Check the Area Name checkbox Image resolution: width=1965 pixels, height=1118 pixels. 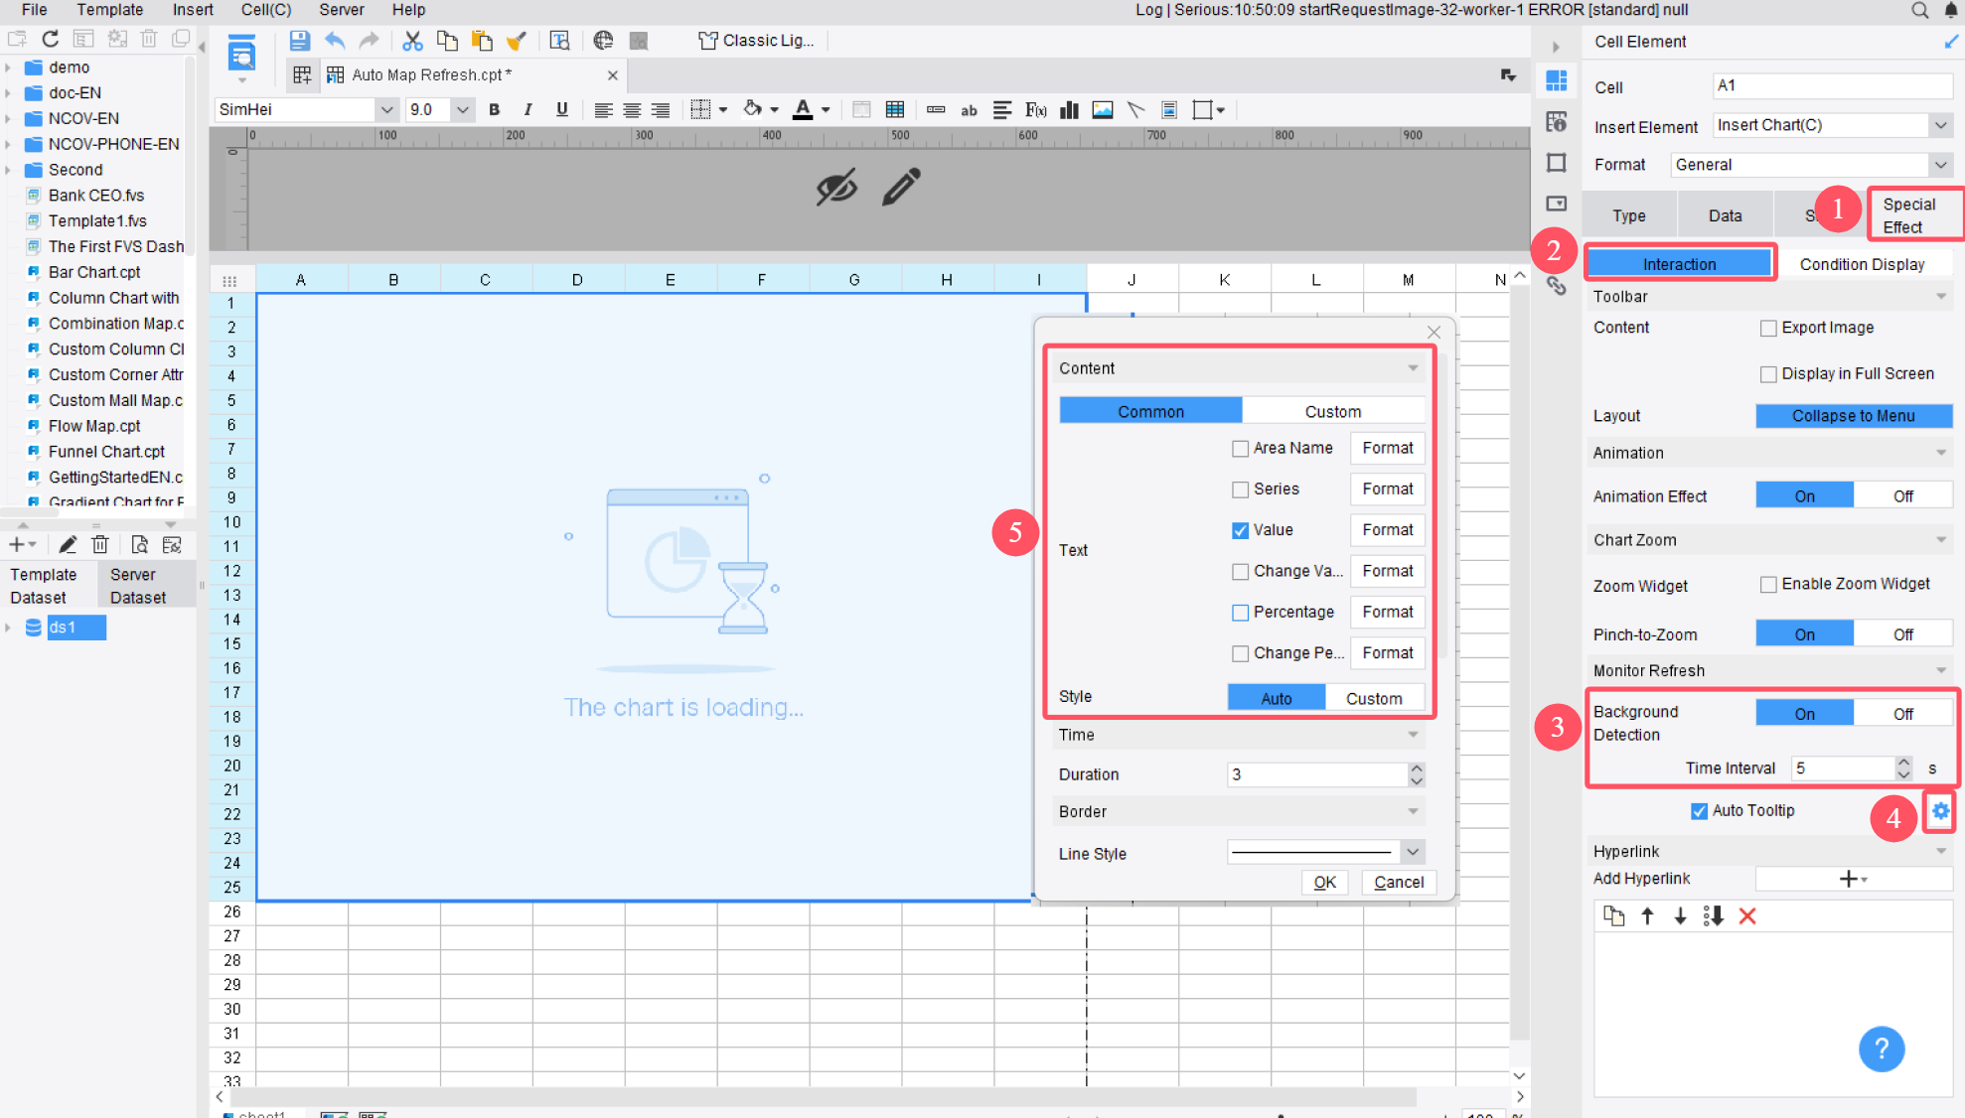(x=1240, y=449)
